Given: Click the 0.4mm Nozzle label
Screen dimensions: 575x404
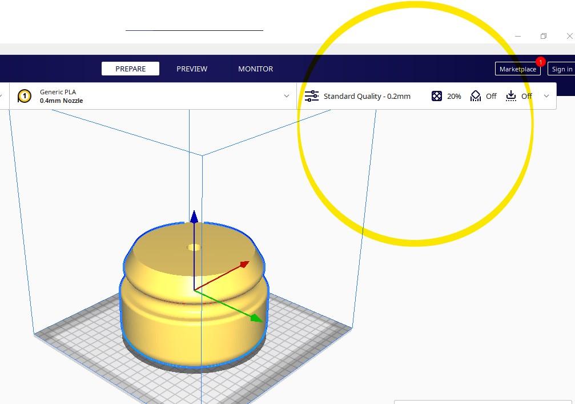Looking at the screenshot, I should coord(61,101).
